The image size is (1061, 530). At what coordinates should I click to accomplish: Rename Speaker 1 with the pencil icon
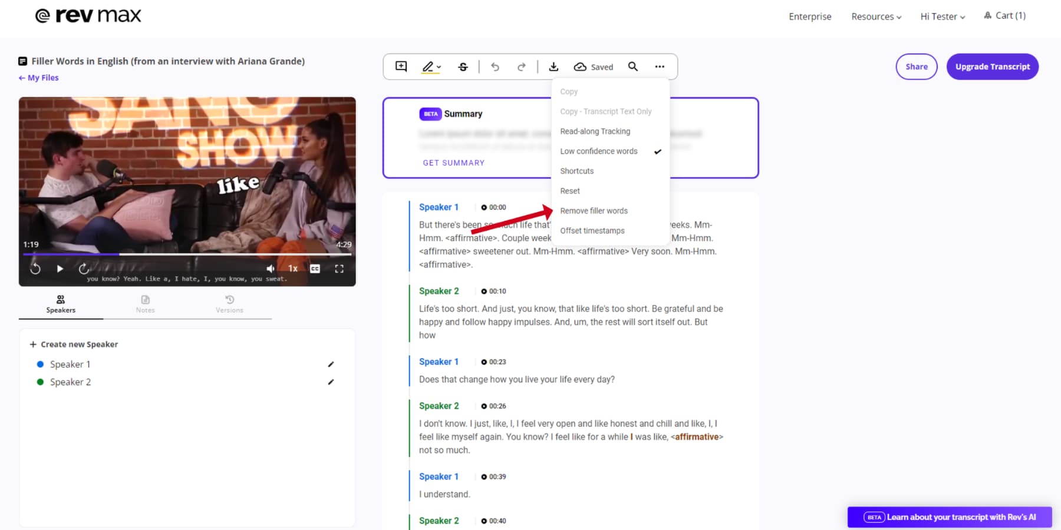click(x=331, y=364)
